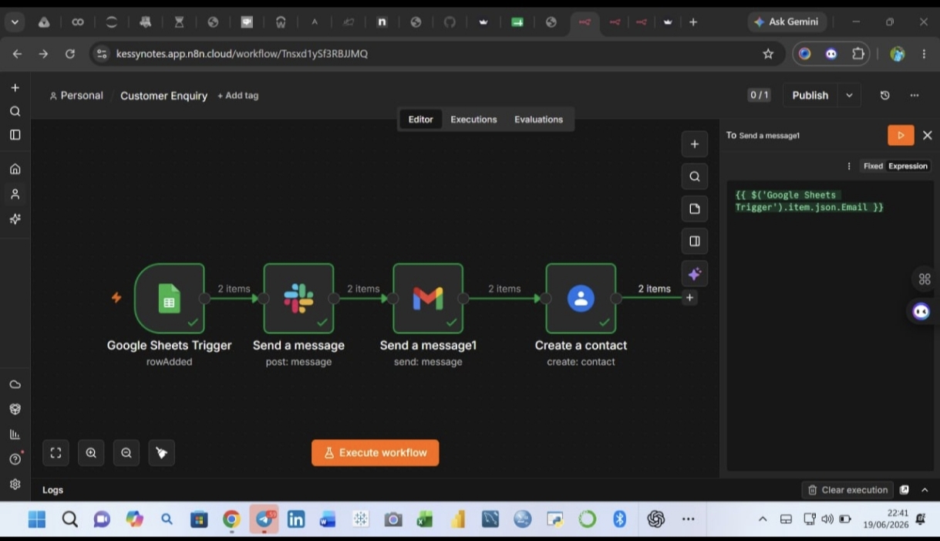
Task: Open LinkedIn from the taskbar
Action: tap(296, 519)
